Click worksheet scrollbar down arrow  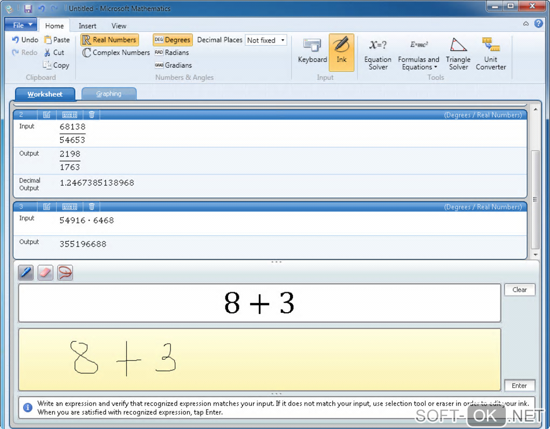point(535,255)
